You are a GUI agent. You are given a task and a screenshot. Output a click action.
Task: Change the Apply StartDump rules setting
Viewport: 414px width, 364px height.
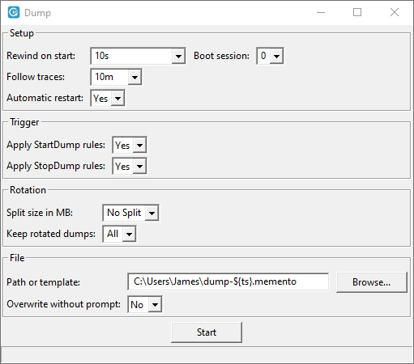130,146
